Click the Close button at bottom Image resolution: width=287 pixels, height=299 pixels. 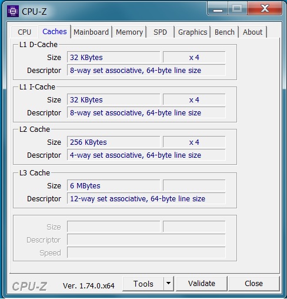253,284
